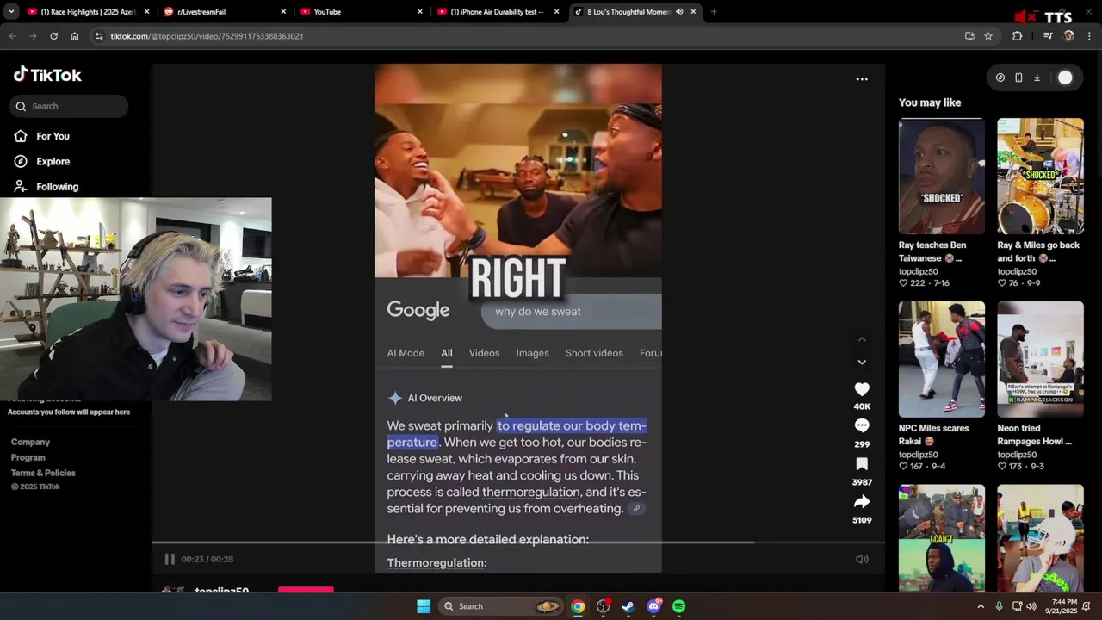Click "NPC Miles scares Rakai" title text
Image resolution: width=1102 pixels, height=620 pixels.
(934, 435)
